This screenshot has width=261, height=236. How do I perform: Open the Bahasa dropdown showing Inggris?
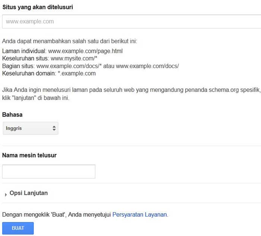point(31,128)
